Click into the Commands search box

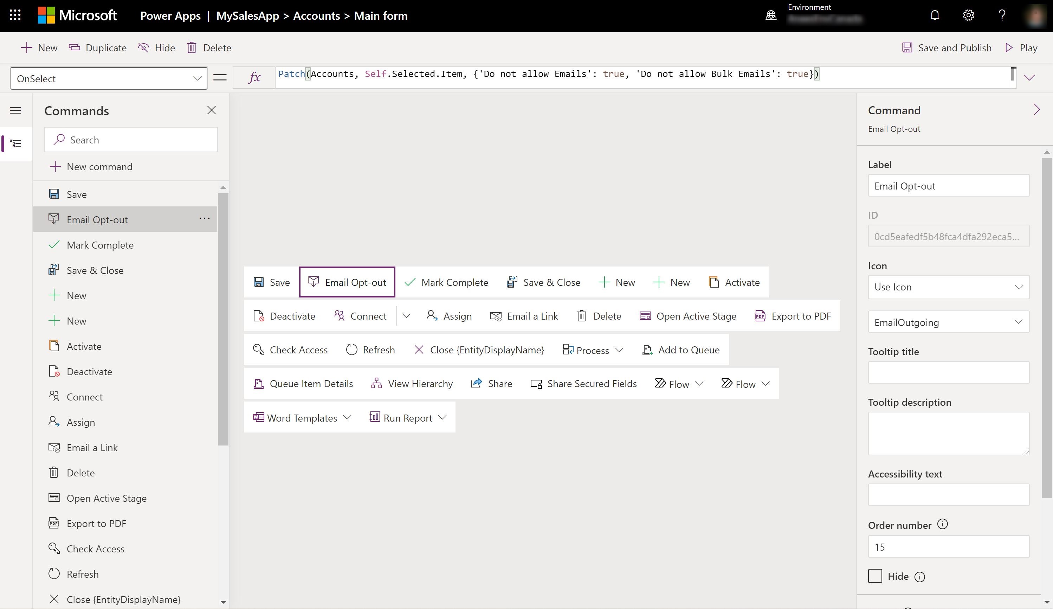coord(131,140)
